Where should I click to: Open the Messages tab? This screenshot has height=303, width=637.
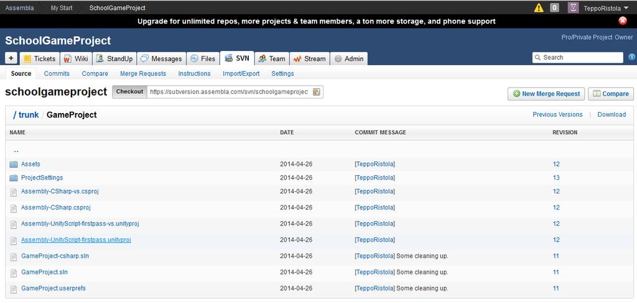click(x=162, y=58)
